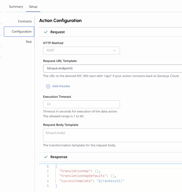Click the Action Configuration heading
Screen dimensions: 182x192
point(60,20)
